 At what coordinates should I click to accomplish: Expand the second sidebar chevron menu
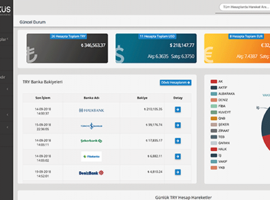pyautogui.click(x=7, y=114)
